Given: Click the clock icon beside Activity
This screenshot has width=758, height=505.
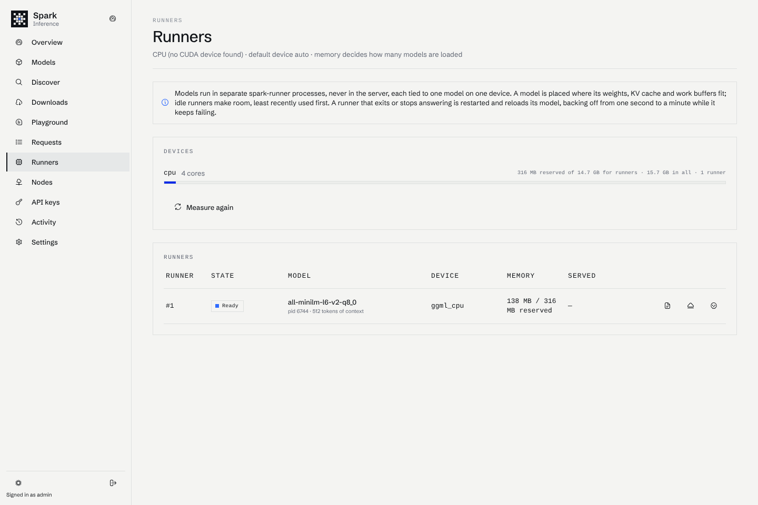Looking at the screenshot, I should pyautogui.click(x=19, y=222).
